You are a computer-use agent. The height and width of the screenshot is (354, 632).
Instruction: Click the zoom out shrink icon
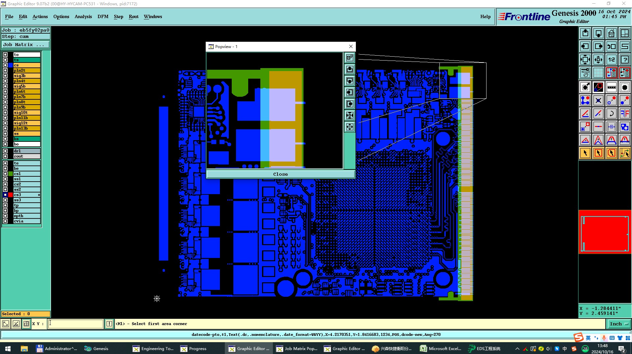click(598, 60)
